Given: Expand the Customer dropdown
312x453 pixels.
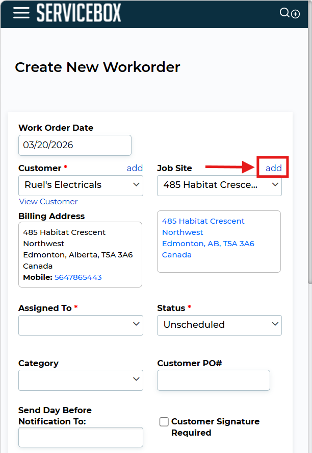Looking at the screenshot, I should [81, 185].
